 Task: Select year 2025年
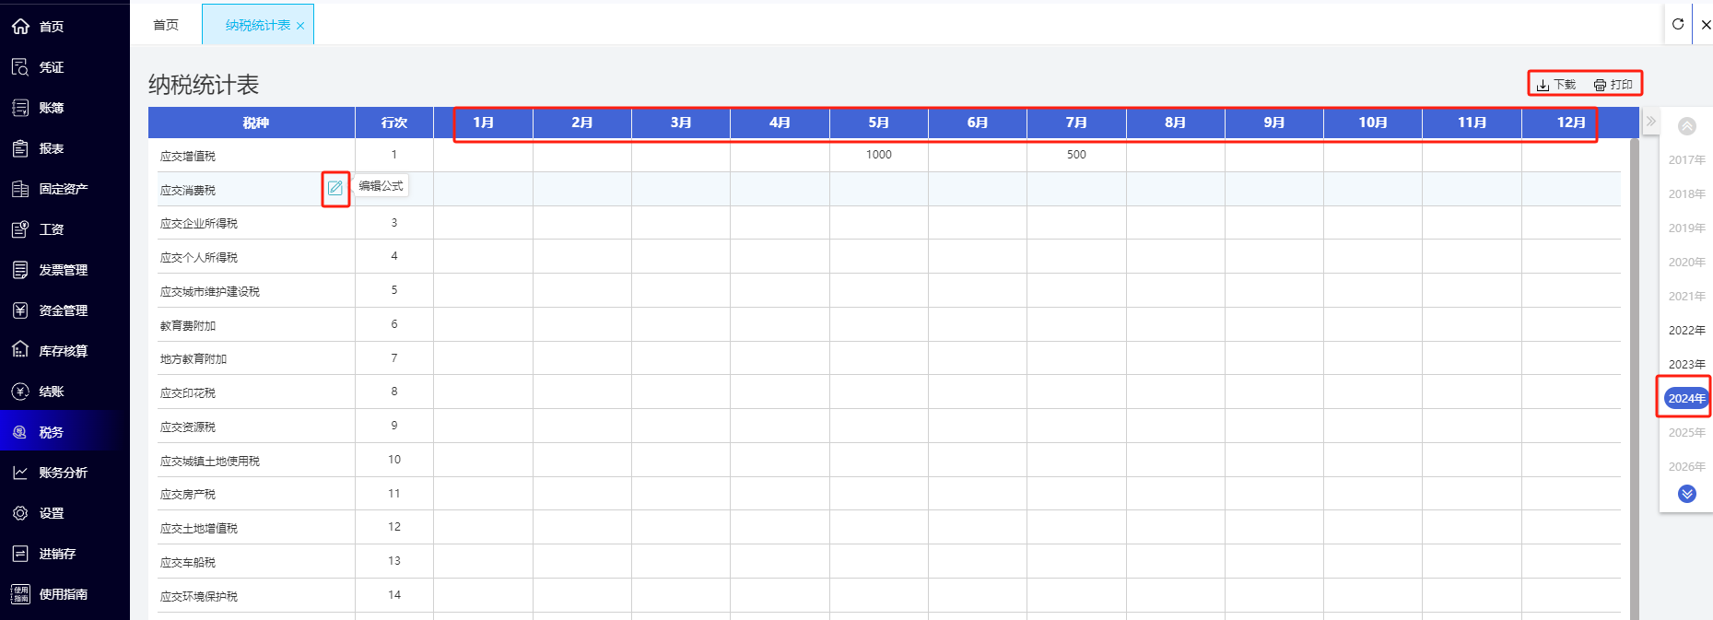(x=1687, y=432)
